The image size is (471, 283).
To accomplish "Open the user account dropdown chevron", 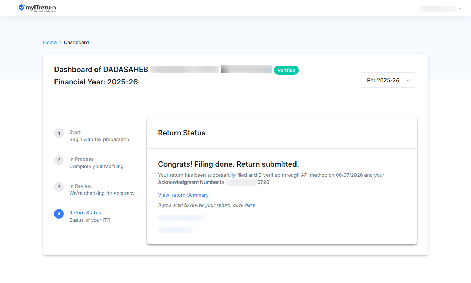I will [460, 8].
